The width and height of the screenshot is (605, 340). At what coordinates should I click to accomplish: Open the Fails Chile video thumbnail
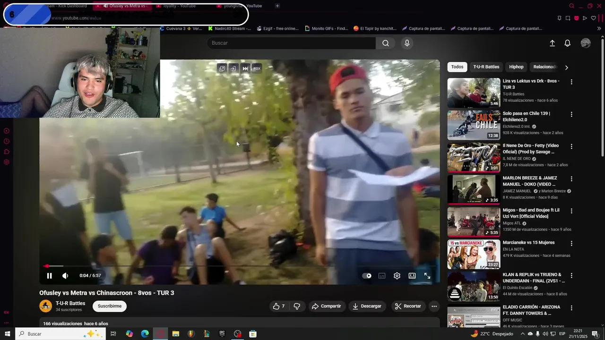tap(474, 125)
